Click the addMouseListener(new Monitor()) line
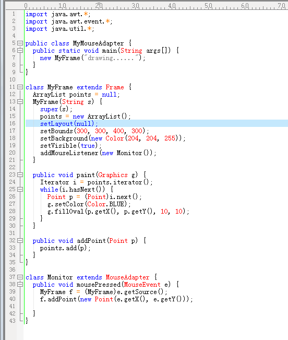 click(x=98, y=153)
